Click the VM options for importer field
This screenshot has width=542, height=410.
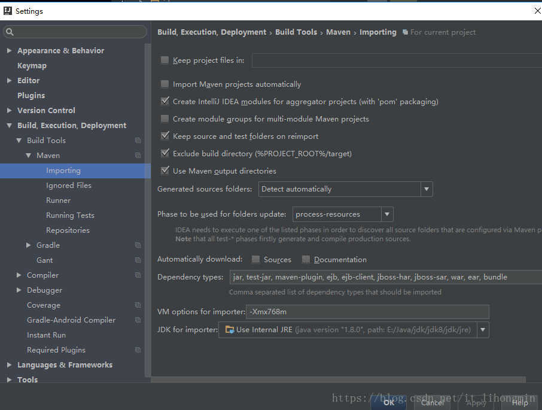367,312
